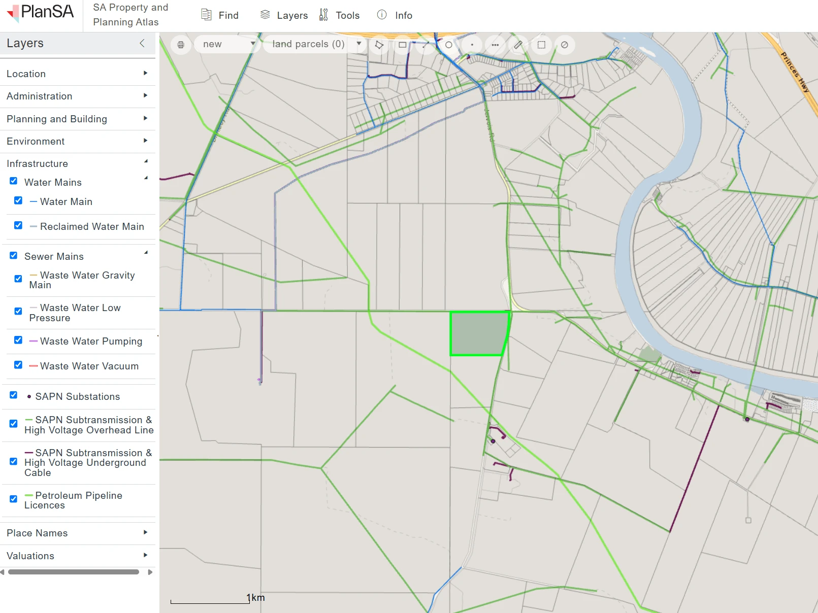
Task: Toggle the SAPN Substations checkbox
Action: tap(14, 395)
